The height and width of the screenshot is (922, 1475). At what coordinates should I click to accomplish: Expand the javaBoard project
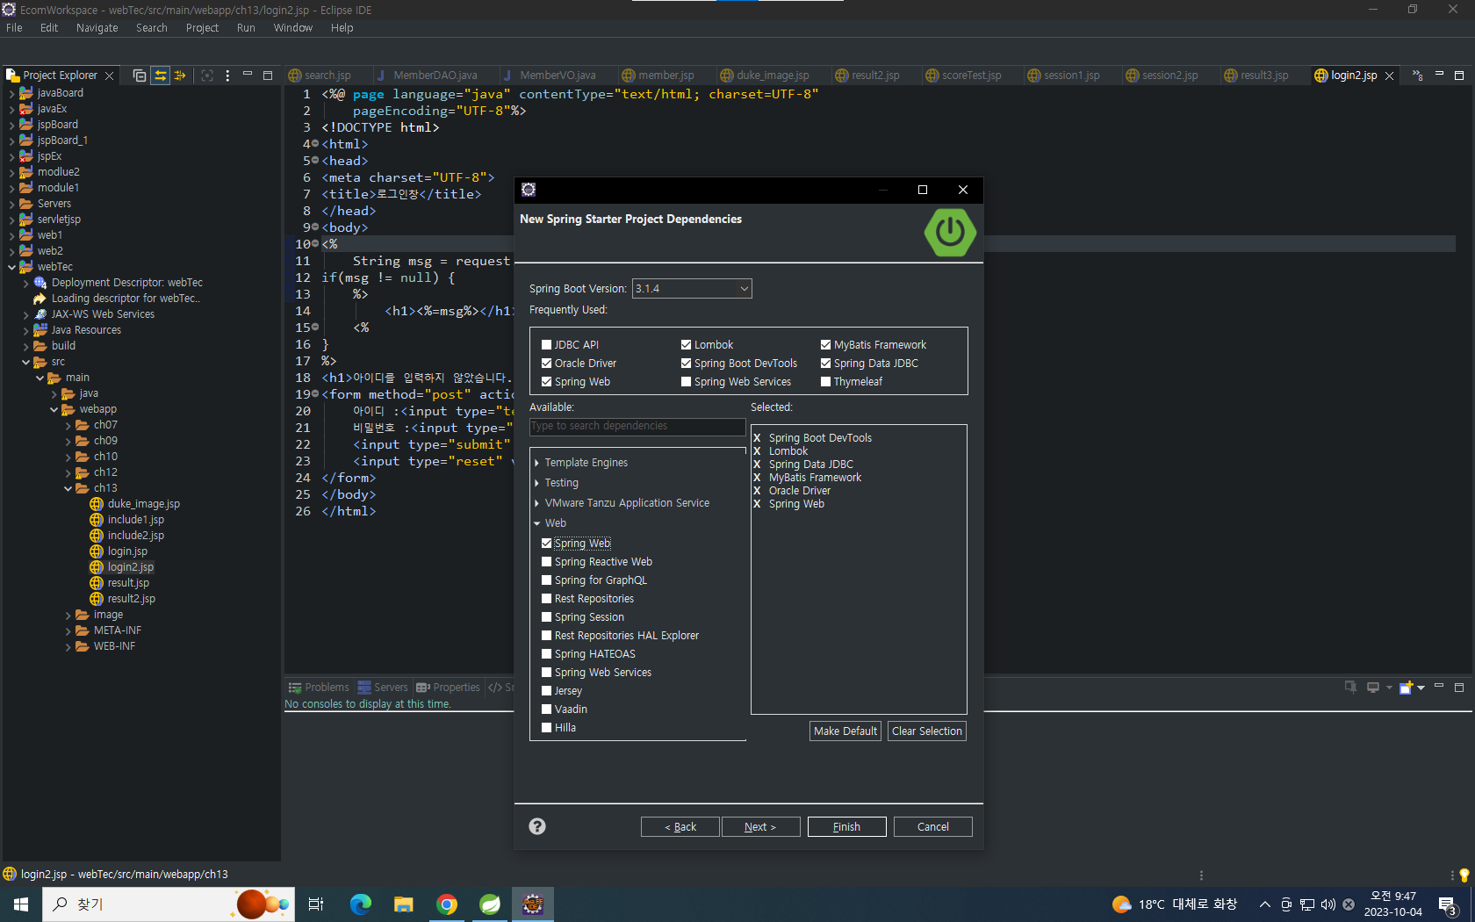coord(11,93)
